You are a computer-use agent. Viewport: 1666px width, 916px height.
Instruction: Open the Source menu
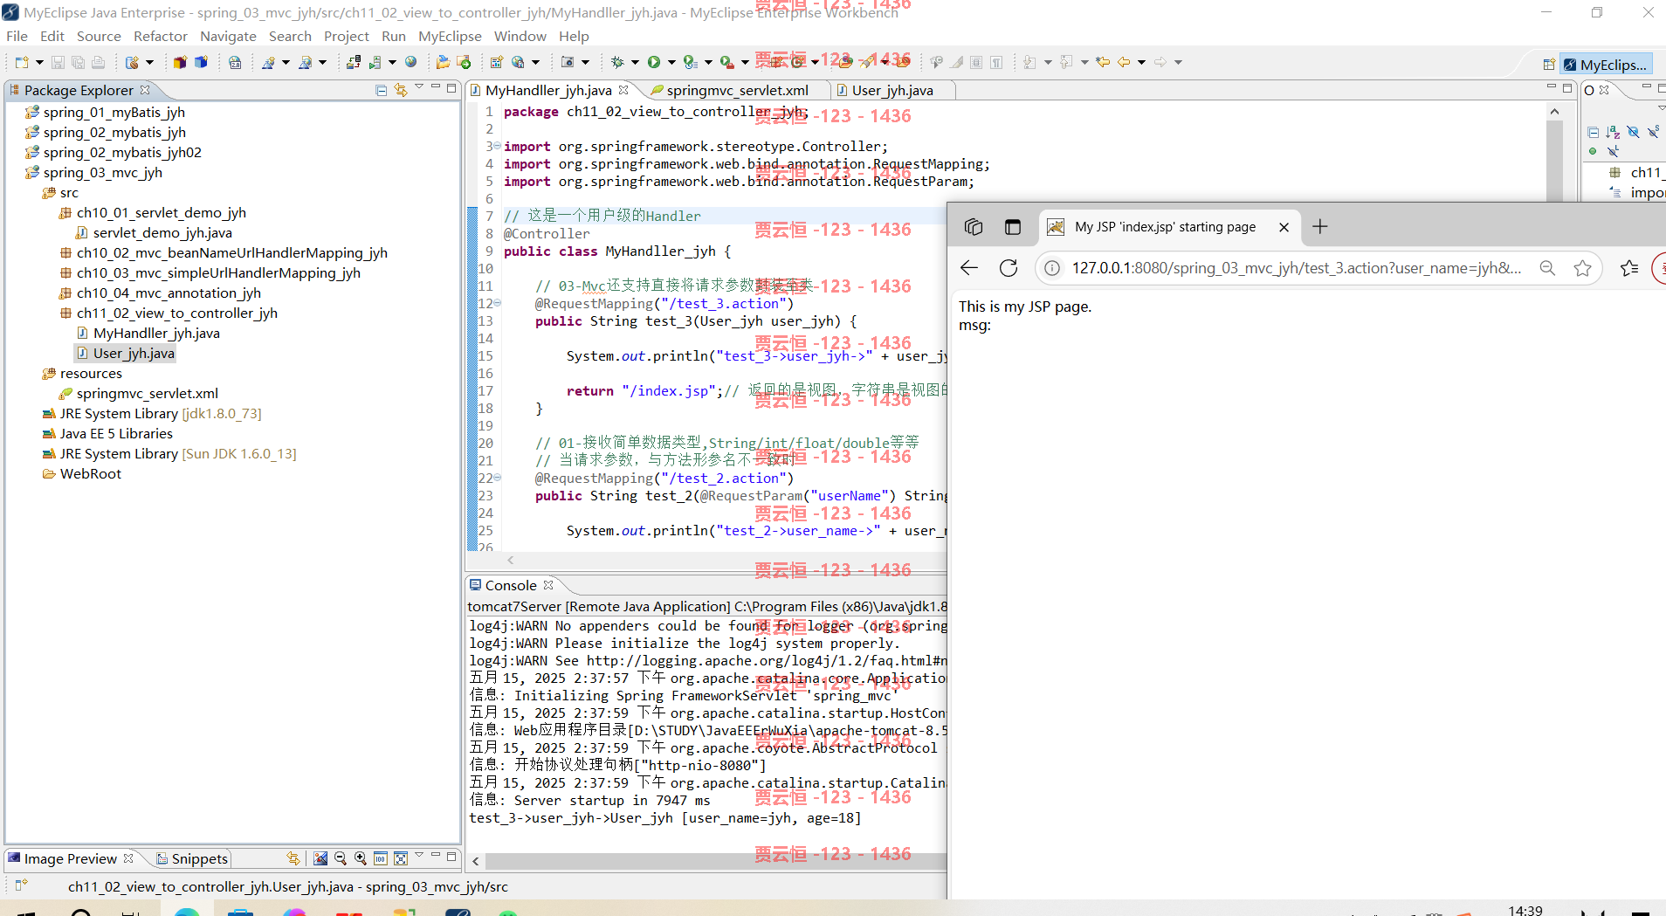99,36
